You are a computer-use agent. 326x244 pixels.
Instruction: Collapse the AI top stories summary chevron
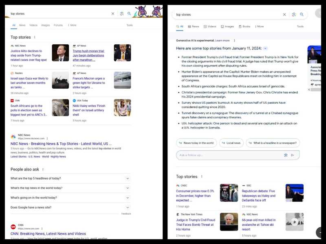tap(265, 48)
